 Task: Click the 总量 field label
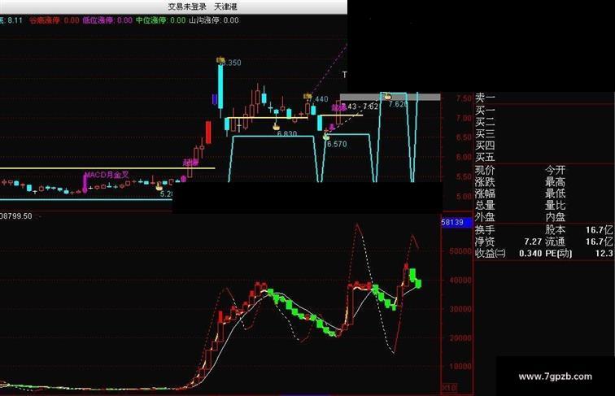[485, 205]
